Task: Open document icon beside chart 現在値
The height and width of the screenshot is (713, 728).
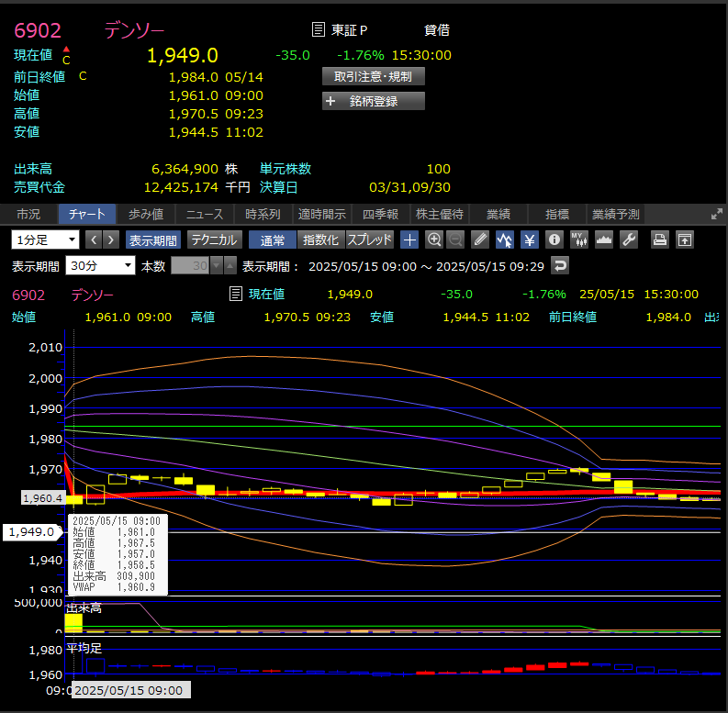Action: [236, 294]
